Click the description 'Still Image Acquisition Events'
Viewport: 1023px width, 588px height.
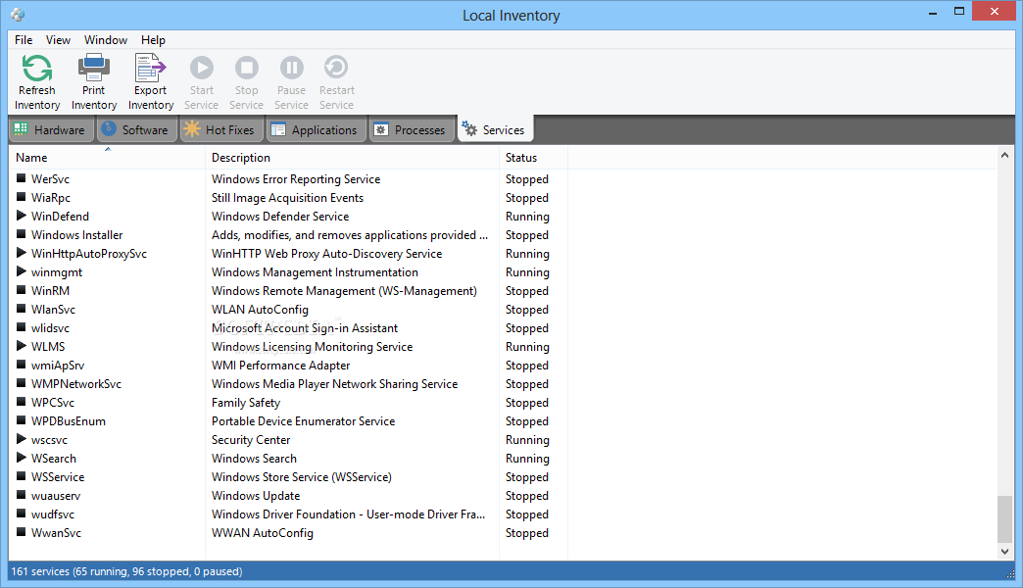[x=288, y=198]
